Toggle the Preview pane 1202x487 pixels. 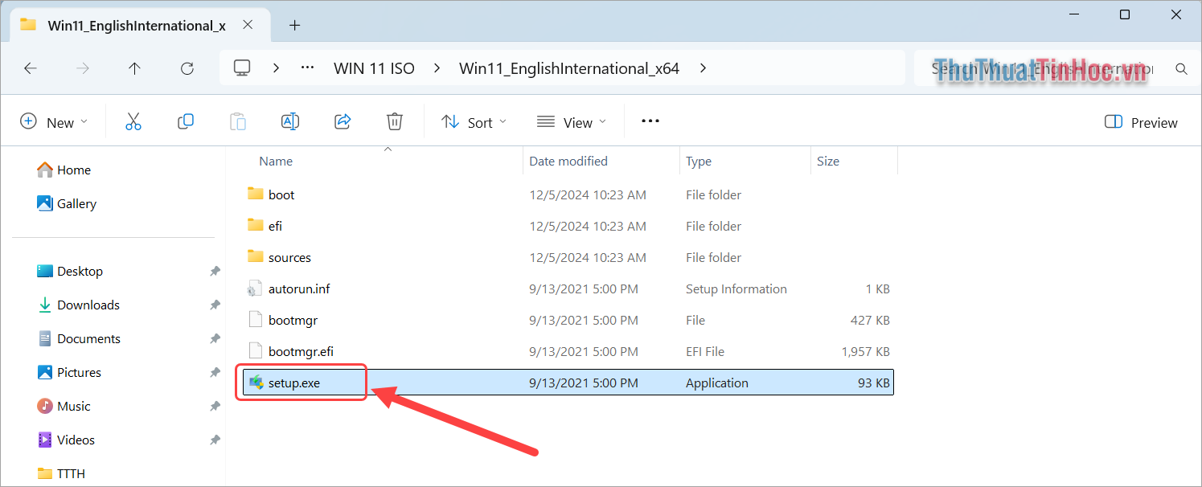(1141, 122)
